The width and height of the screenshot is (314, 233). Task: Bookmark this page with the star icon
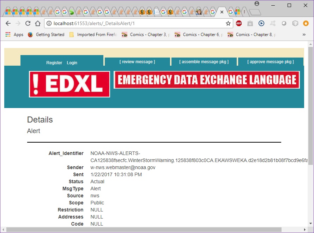(228, 23)
